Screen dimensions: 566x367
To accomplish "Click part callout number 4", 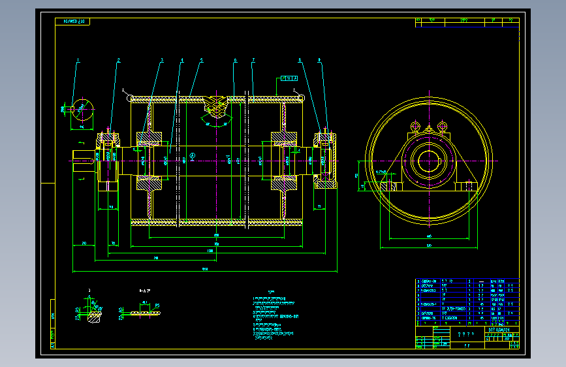I will (182, 60).
